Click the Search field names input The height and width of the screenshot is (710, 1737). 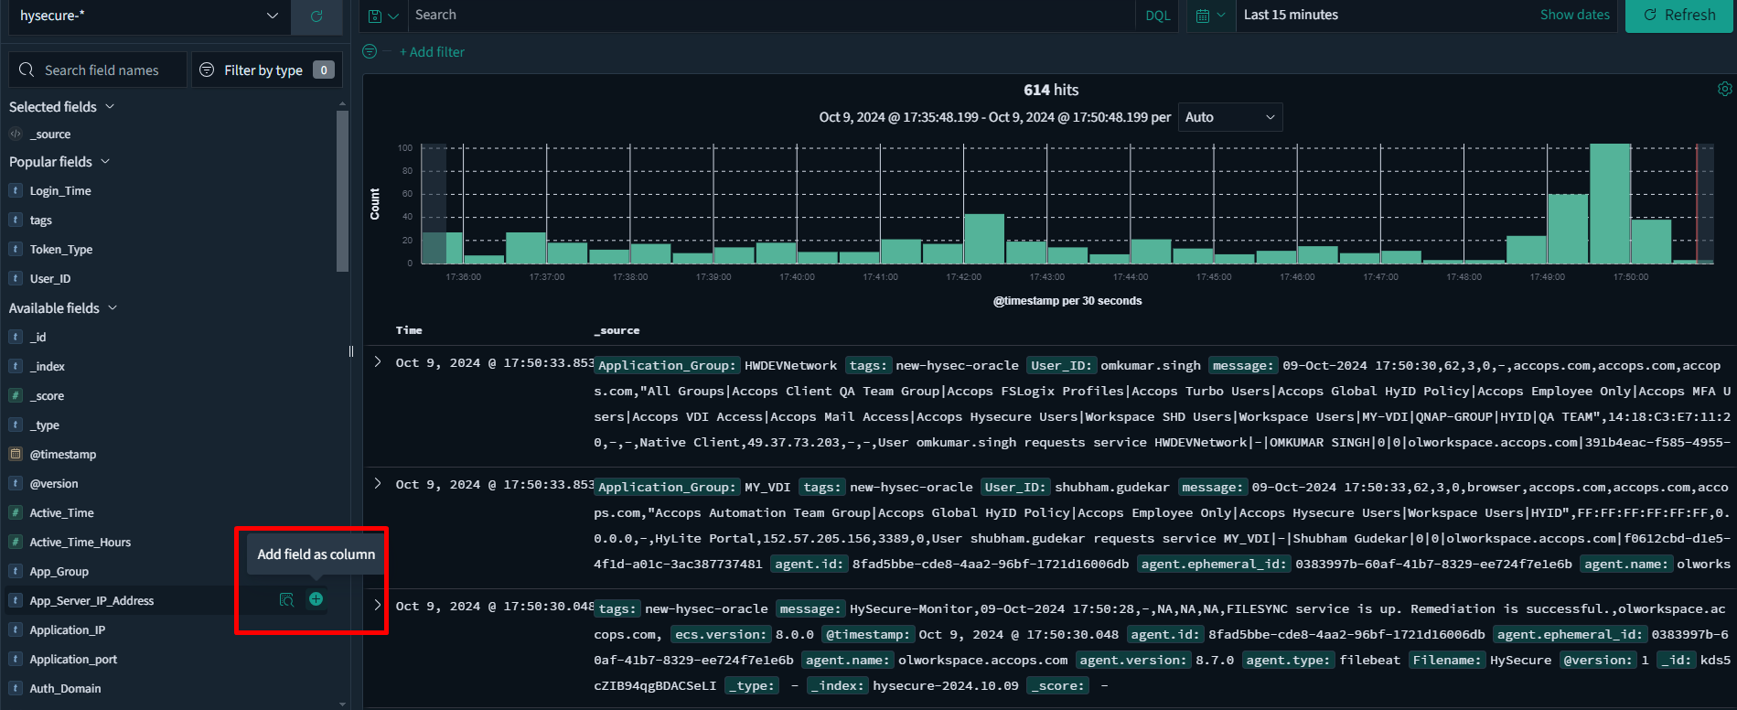[102, 70]
